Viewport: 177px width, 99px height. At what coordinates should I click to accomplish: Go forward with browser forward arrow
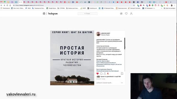4,5
